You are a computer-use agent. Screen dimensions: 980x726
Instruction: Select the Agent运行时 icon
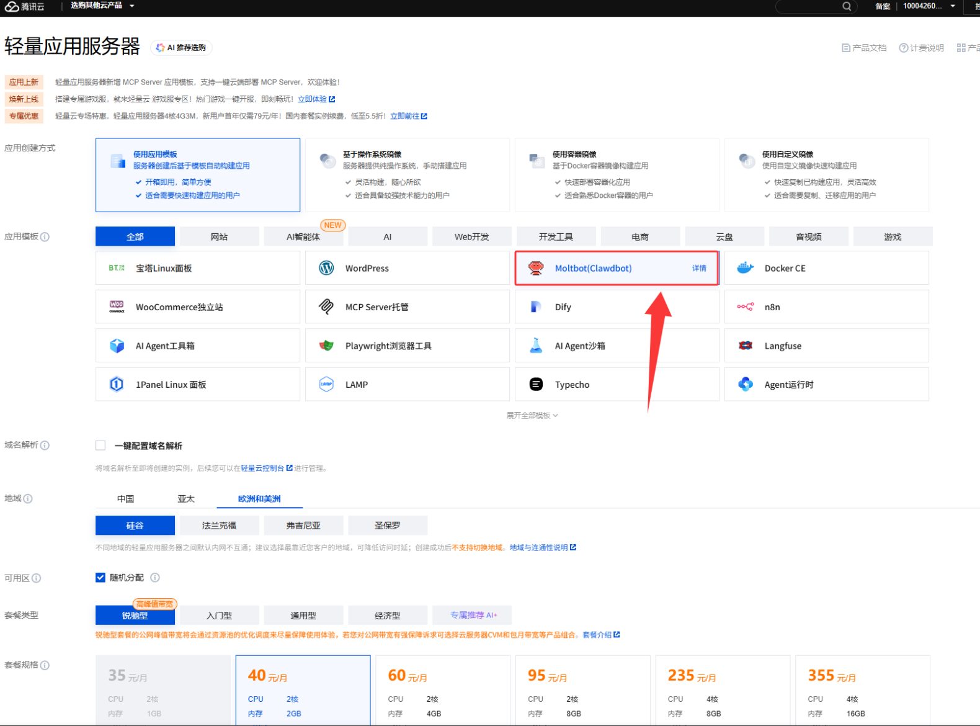tap(746, 384)
